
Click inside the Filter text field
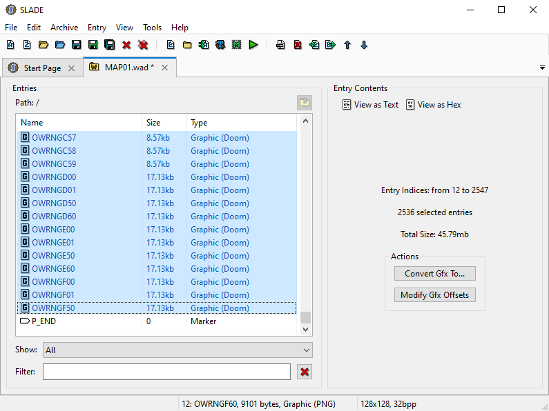pyautogui.click(x=166, y=372)
